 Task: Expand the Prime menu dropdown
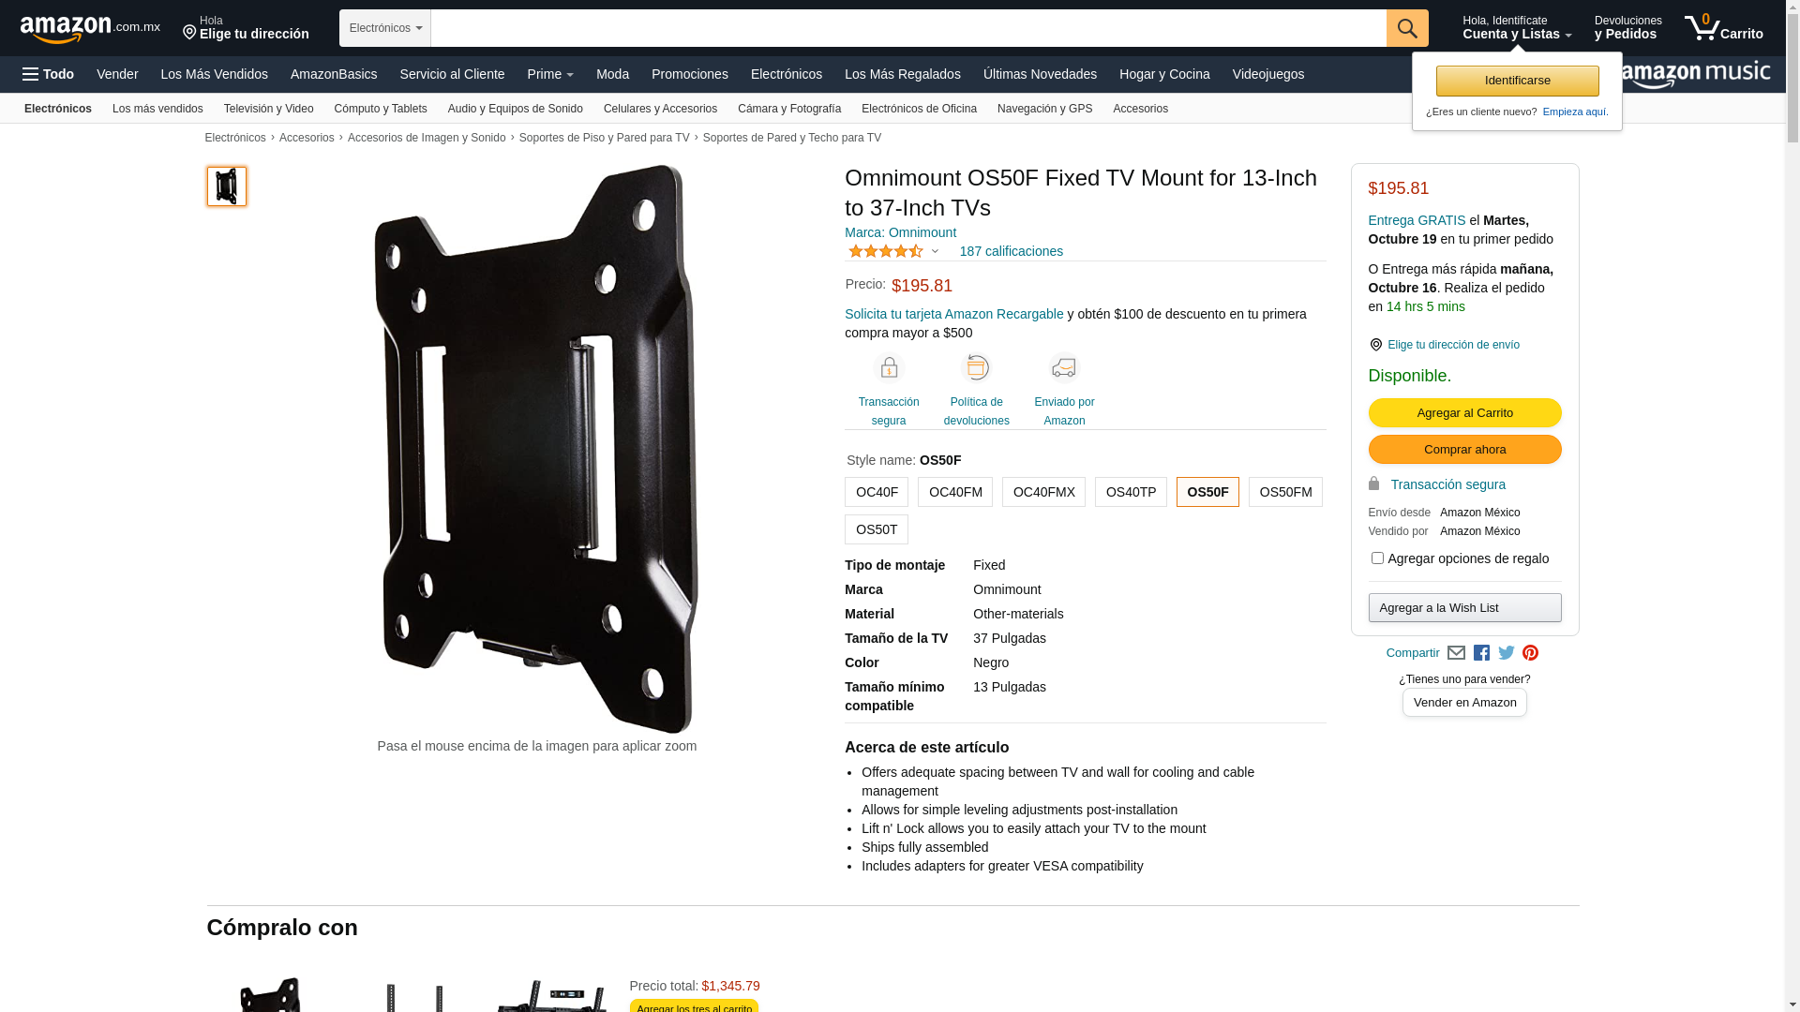click(x=550, y=74)
